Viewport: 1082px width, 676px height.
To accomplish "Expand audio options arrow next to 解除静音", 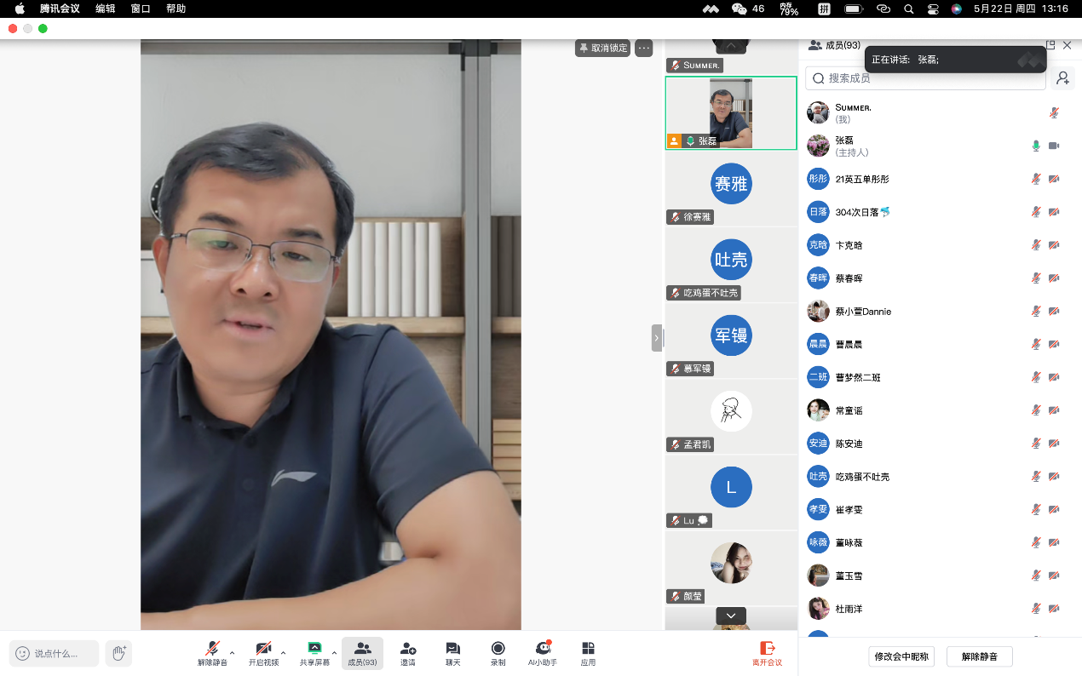I will click(x=233, y=653).
